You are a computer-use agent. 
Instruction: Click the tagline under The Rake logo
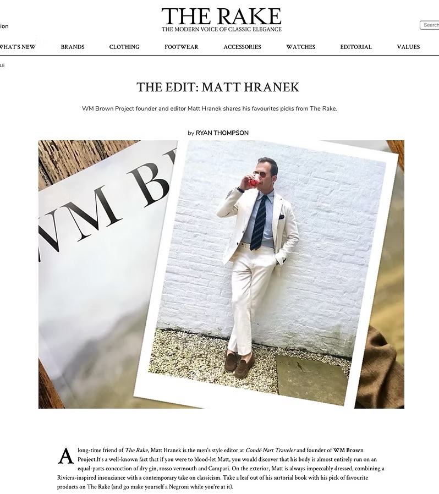[x=222, y=29]
